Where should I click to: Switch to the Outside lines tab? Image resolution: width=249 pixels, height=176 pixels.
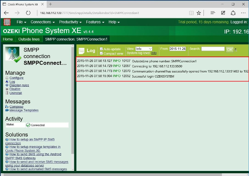tap(29, 39)
